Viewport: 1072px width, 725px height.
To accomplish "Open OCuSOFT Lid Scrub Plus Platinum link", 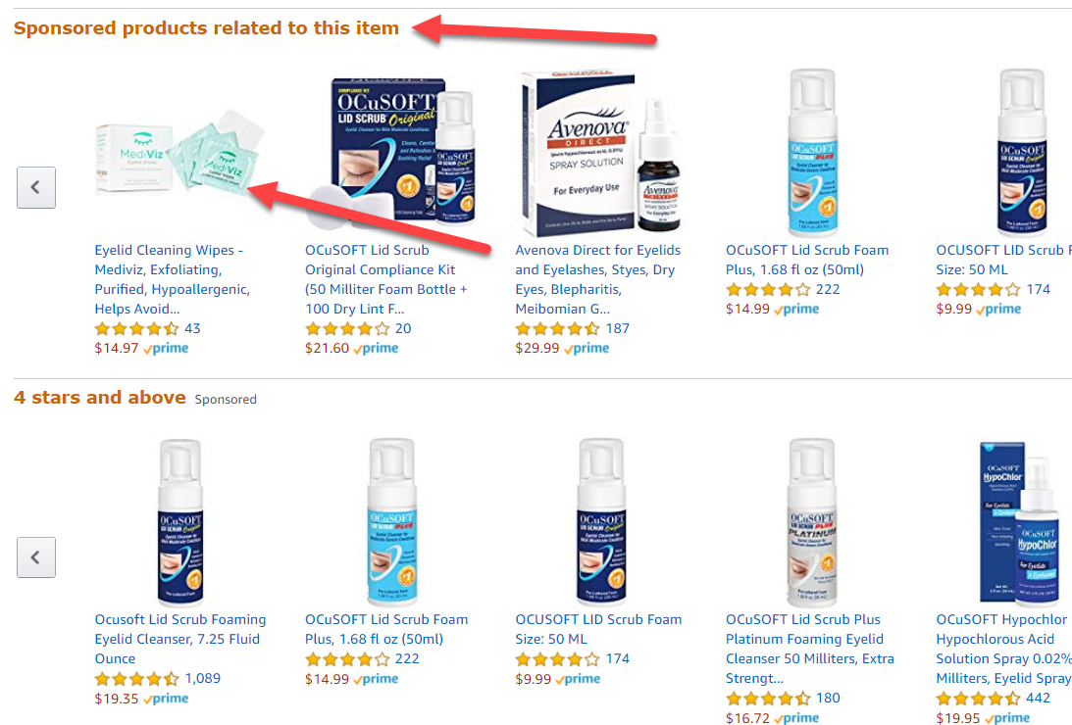I will 810,649.
